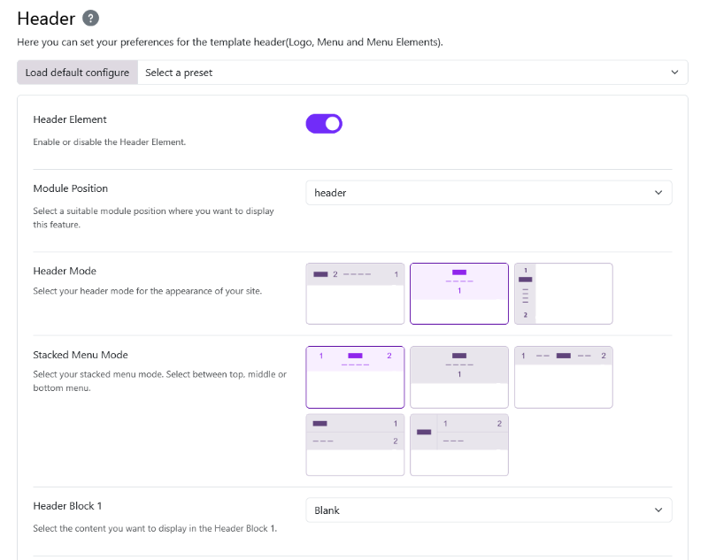Choose layout with logo left of two rows
The height and width of the screenshot is (560, 708).
[459, 445]
